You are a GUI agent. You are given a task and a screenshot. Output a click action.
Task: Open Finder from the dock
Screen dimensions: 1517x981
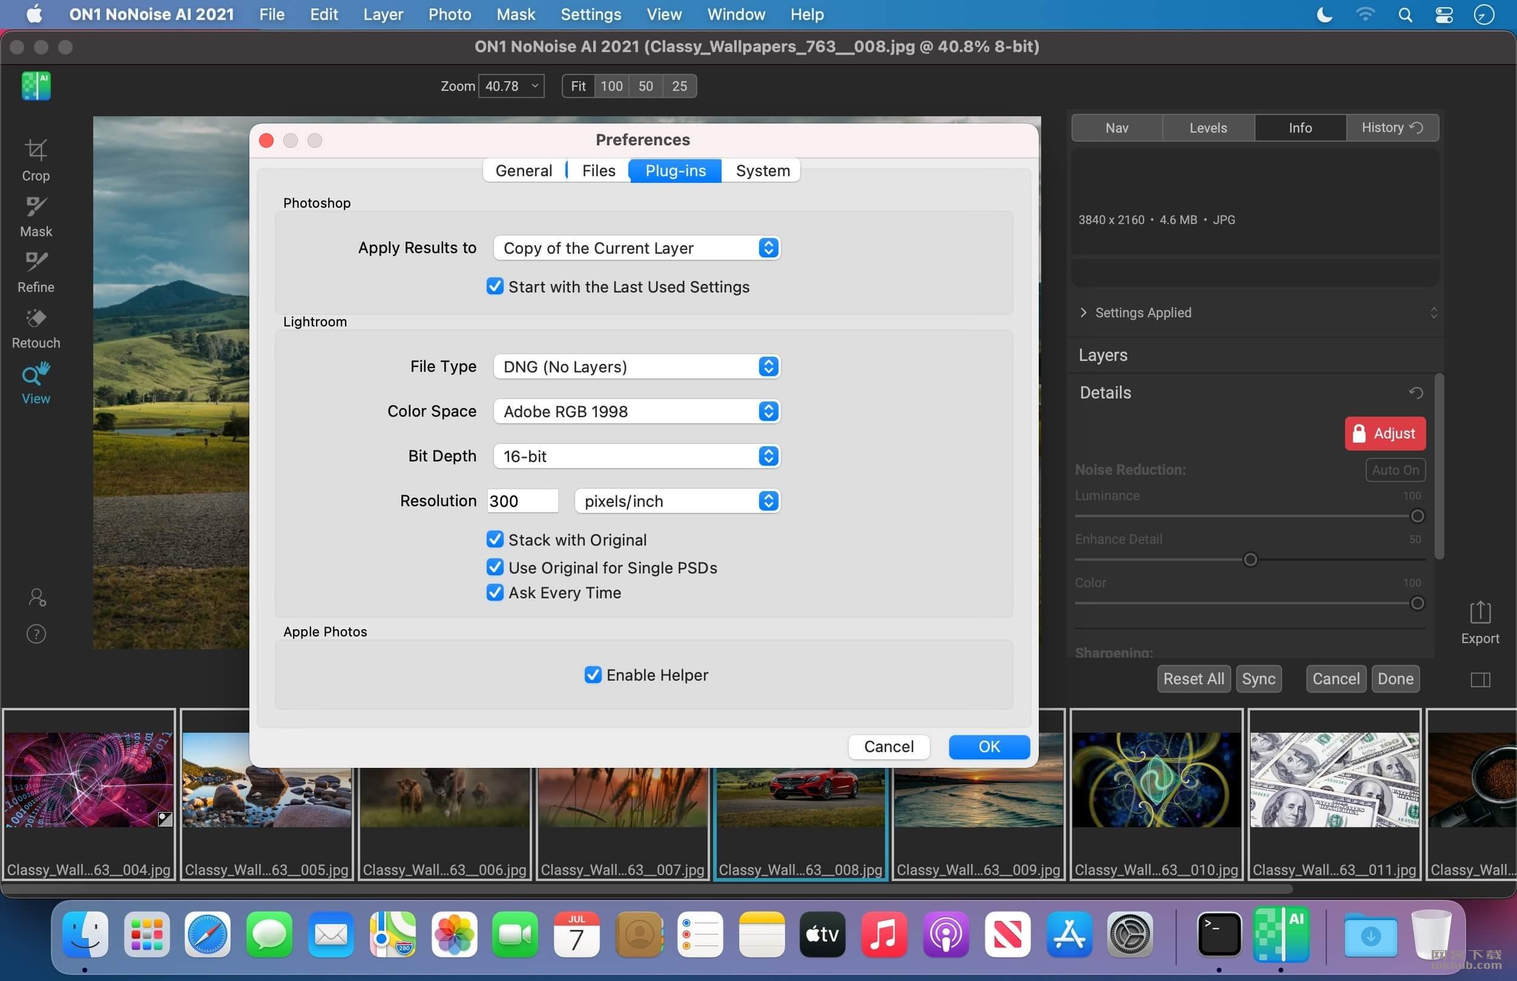(85, 934)
